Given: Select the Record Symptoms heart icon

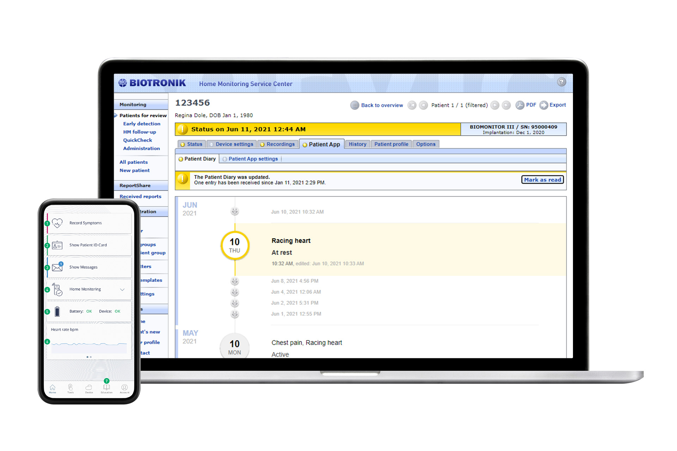Looking at the screenshot, I should pyautogui.click(x=57, y=223).
